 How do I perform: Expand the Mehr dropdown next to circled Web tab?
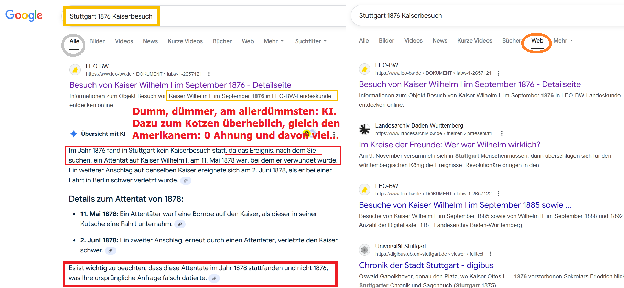point(563,40)
